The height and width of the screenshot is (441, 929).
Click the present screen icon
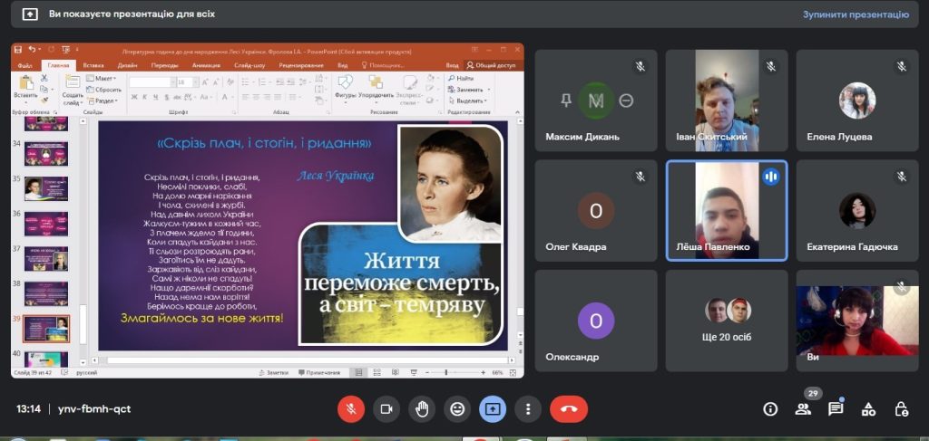[493, 409]
